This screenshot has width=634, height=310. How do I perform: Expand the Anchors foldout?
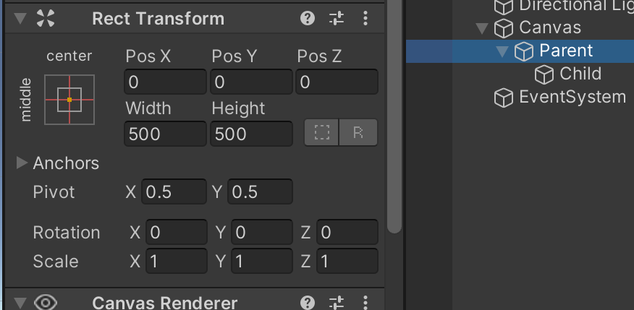click(22, 163)
